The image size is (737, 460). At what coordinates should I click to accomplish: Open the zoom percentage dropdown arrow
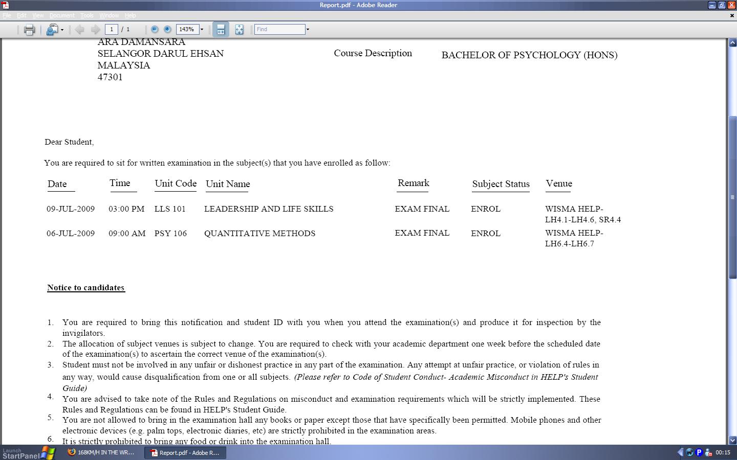click(x=202, y=30)
